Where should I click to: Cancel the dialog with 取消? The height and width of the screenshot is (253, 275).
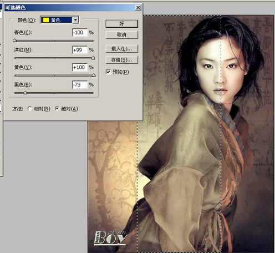coord(121,35)
